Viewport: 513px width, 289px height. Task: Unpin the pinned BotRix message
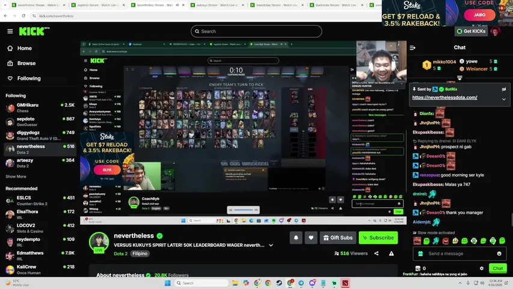tap(504, 89)
